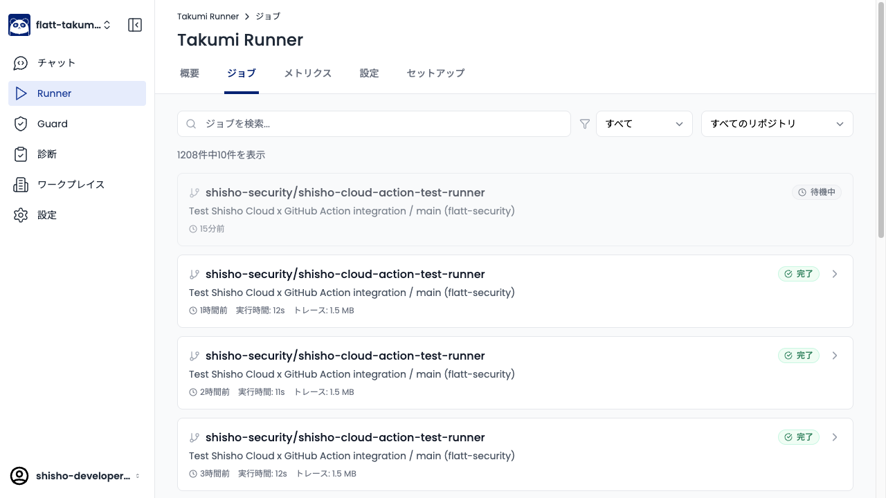Click the panda organization logo
886x498 pixels.
coord(19,25)
